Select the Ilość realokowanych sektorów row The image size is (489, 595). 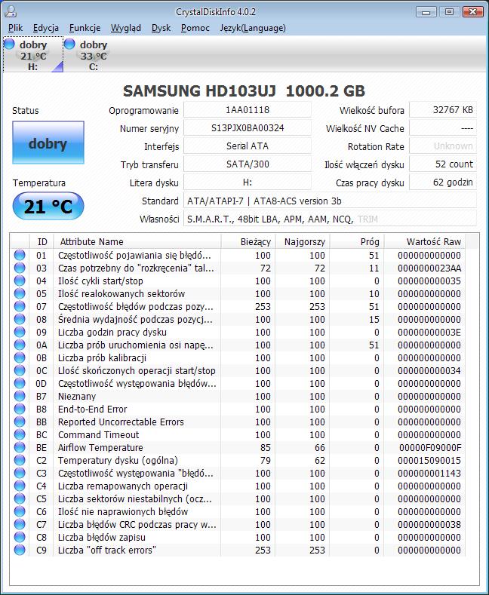click(238, 293)
